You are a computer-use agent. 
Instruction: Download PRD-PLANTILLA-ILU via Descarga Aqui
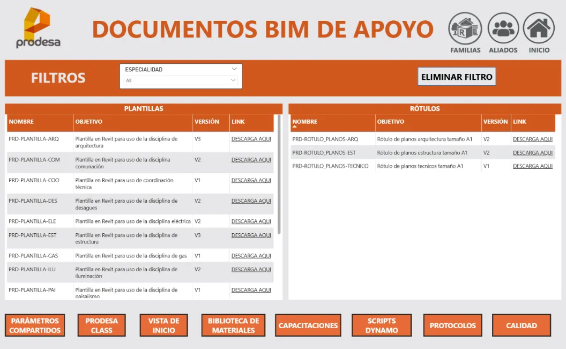[x=251, y=270]
